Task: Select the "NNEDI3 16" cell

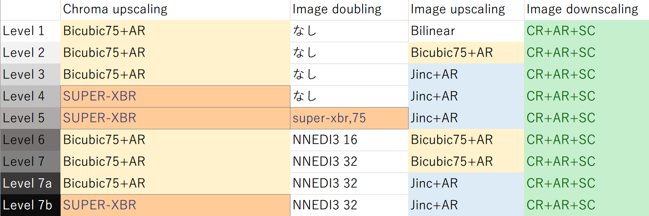Action: (x=349, y=140)
